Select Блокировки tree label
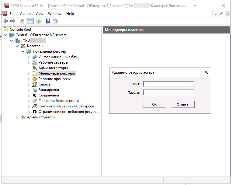The image size is (232, 185). [49, 90]
